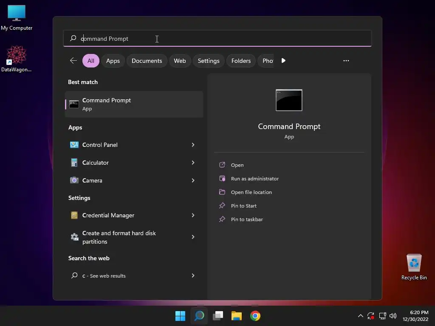This screenshot has height=326, width=435.
Task: Expand the web results chevron
Action: (x=193, y=275)
